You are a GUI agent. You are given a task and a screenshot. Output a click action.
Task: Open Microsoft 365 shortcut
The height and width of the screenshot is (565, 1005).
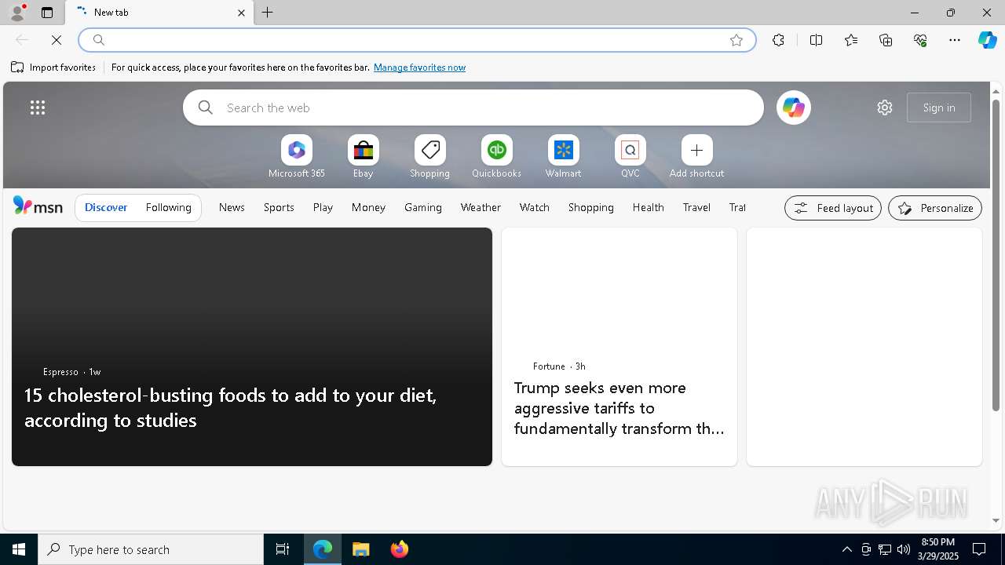click(297, 157)
